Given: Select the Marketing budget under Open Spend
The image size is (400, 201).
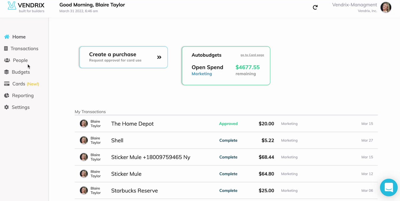Looking at the screenshot, I should point(202,74).
